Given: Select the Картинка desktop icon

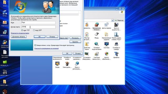Looking at the screenshot, I should click(x=5, y=23).
